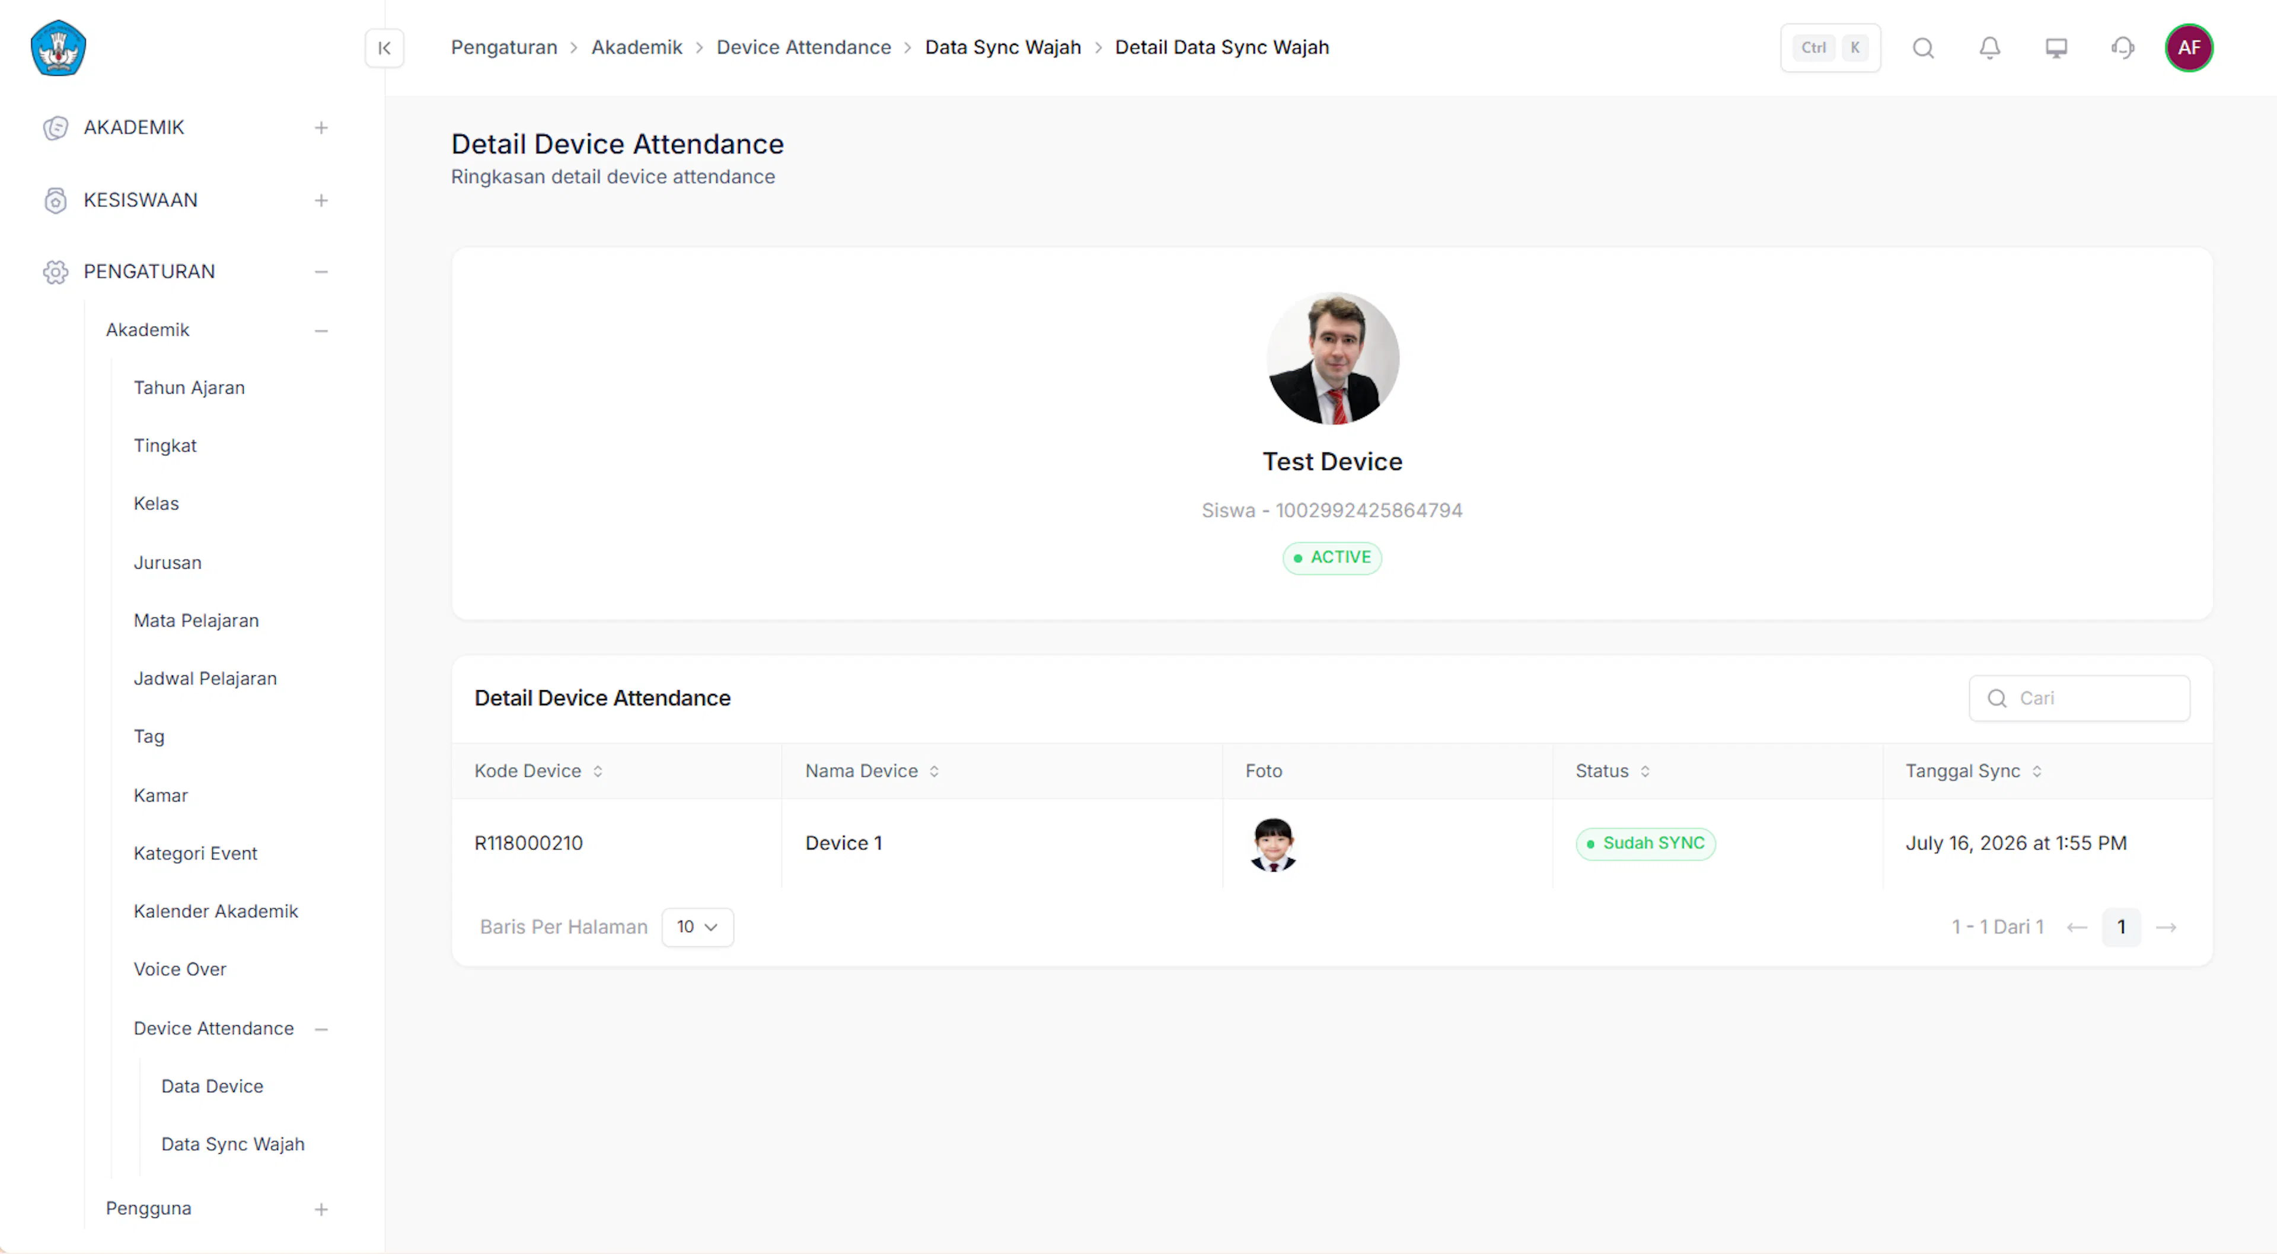Click the Test Device profile photo
The width and height of the screenshot is (2277, 1254).
tap(1333, 359)
